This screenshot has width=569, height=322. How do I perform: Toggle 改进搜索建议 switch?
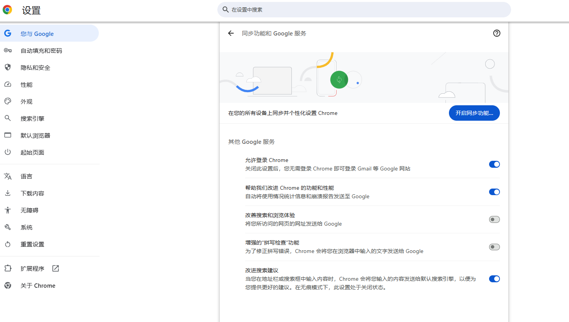494,279
